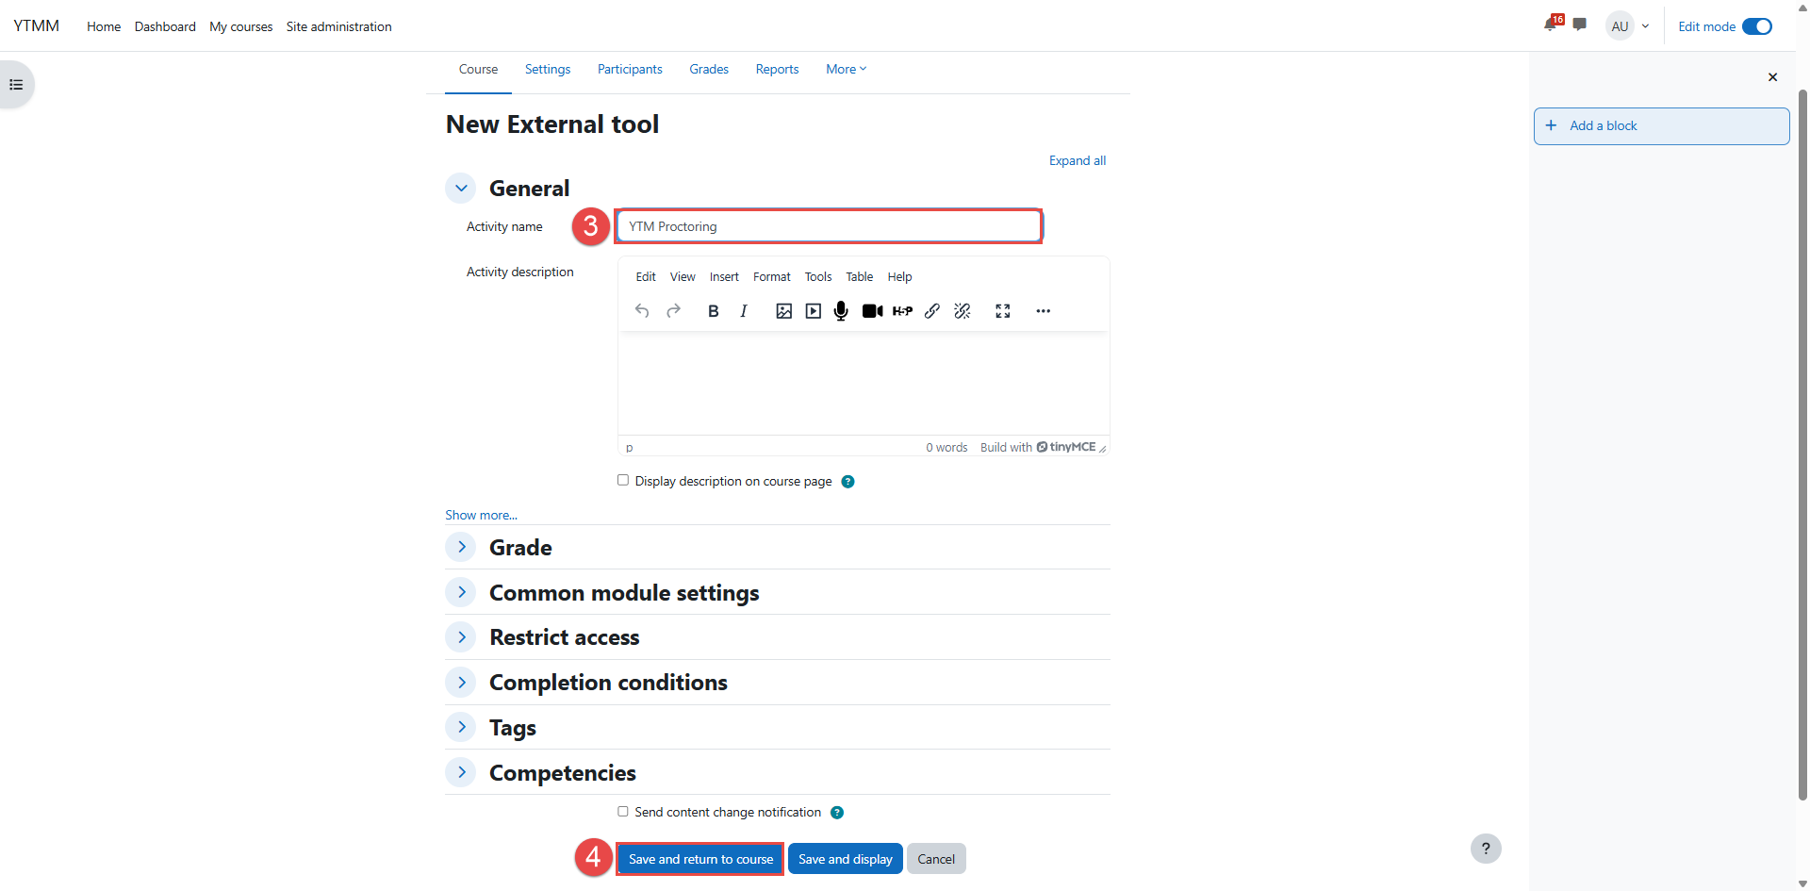The image size is (1810, 891).
Task: Open help for content change notification
Action: (837, 813)
